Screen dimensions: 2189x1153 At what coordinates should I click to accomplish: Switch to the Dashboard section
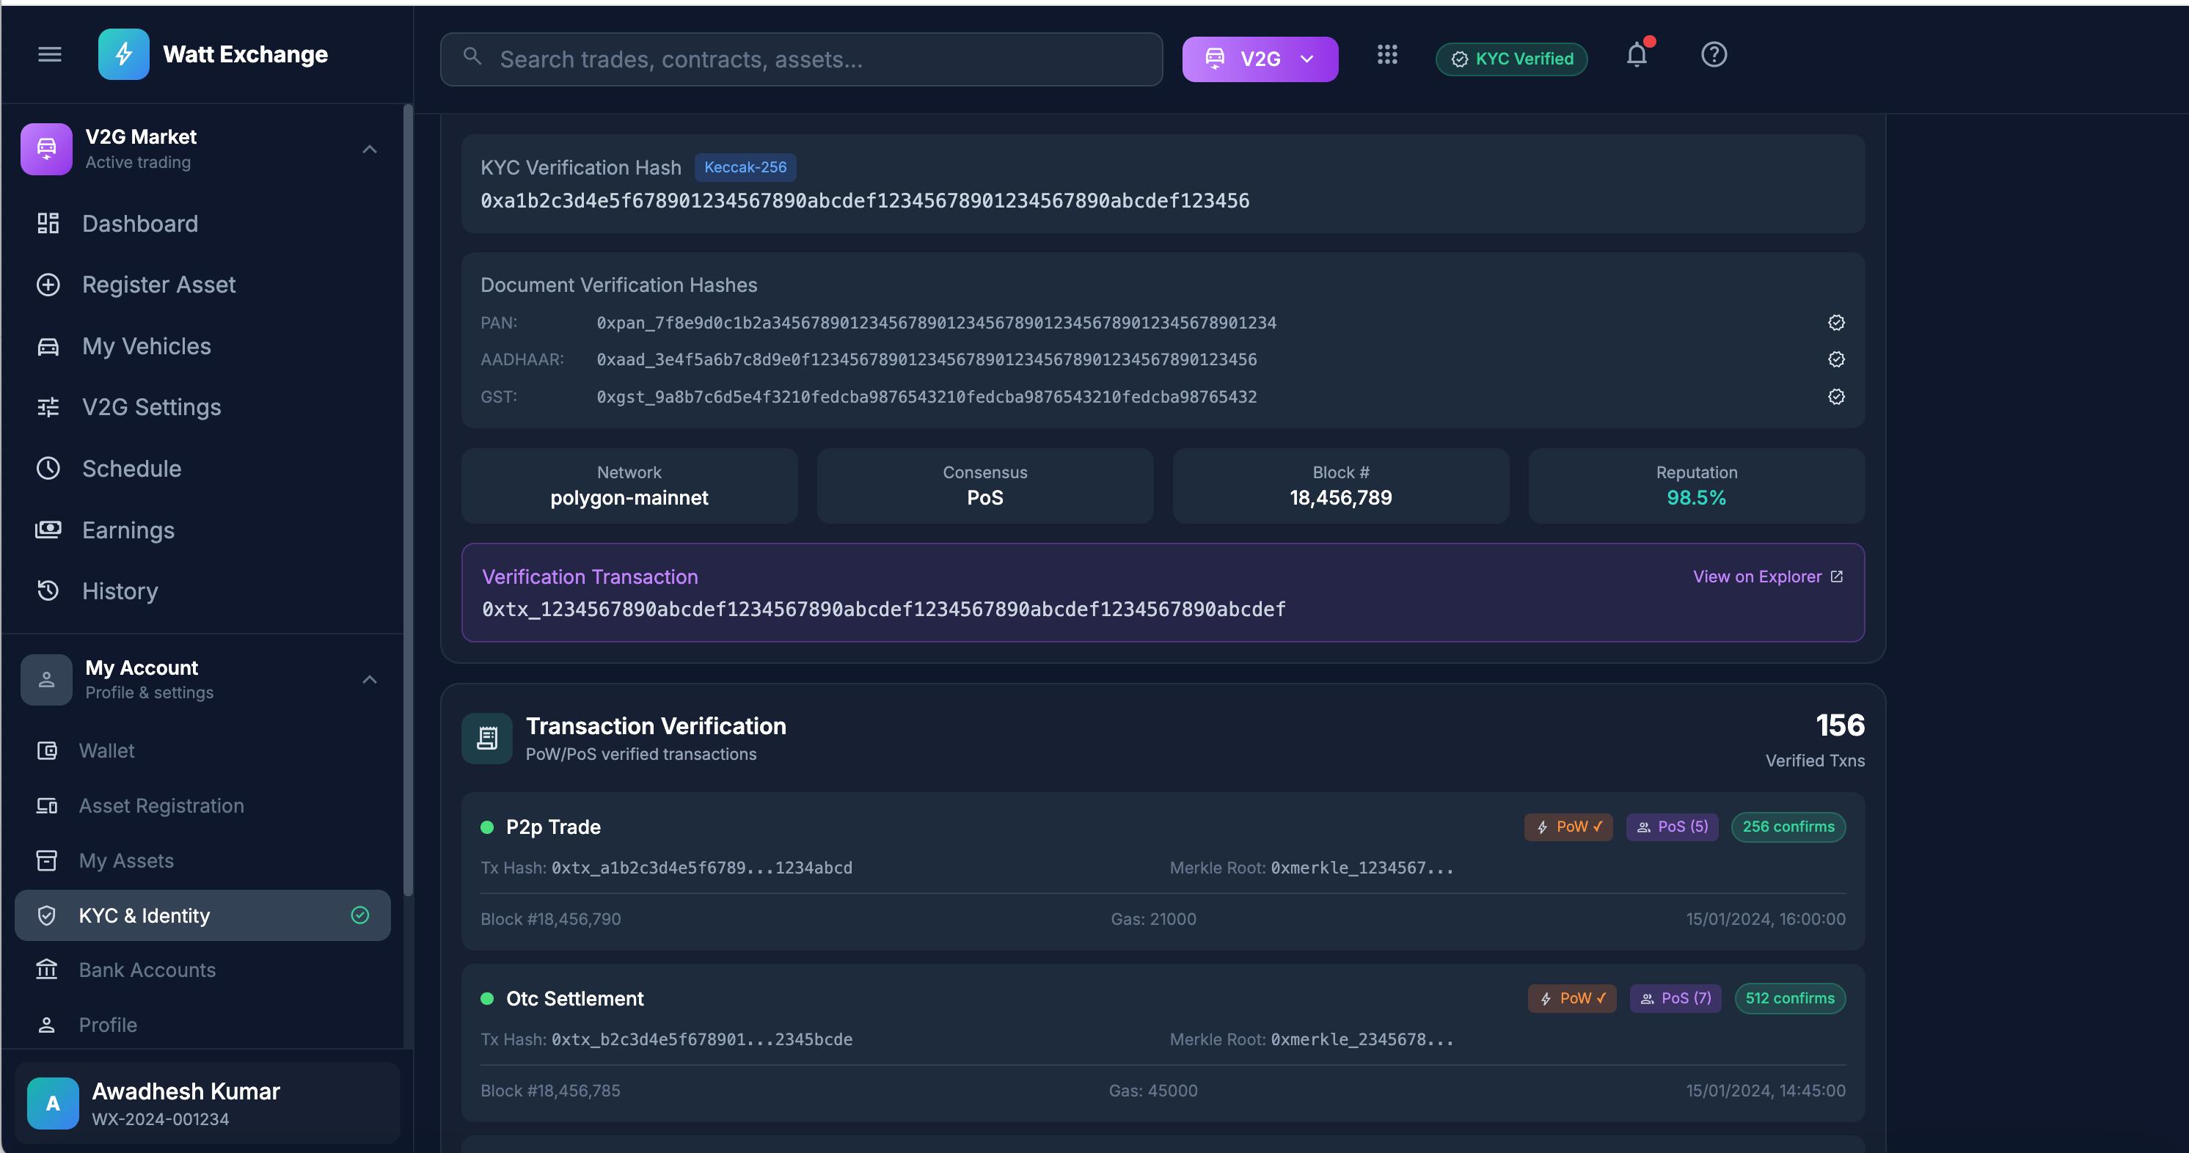(139, 224)
